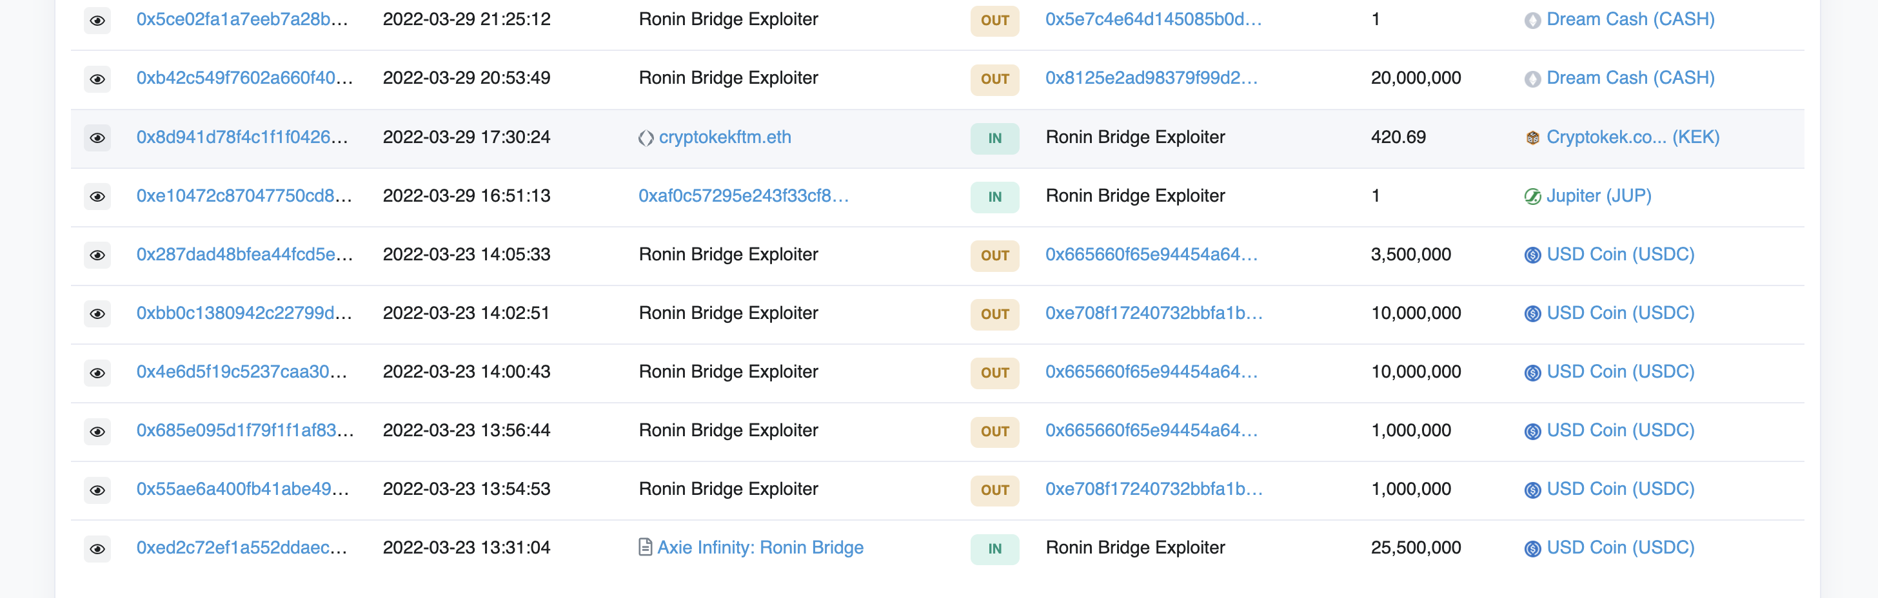1878x598 pixels.
Task: Open recipient address 0x5e7c4e64d145085b0d
Action: coord(1153,20)
